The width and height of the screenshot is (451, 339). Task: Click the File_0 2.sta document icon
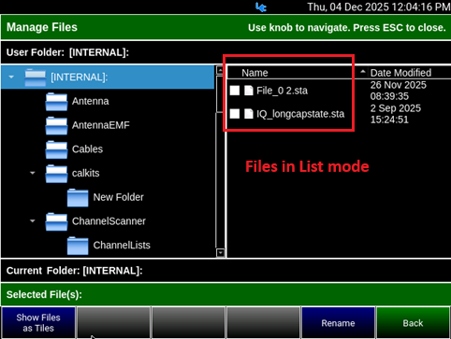[248, 91]
